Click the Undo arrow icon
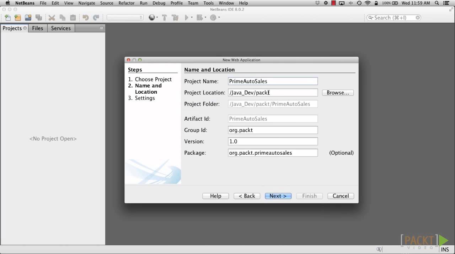Viewport: 455px width, 254px height. [85, 17]
